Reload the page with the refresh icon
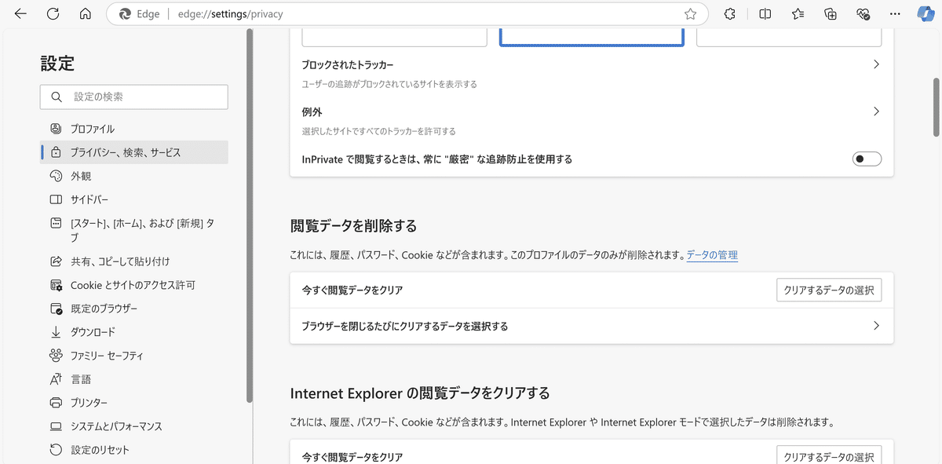The image size is (942, 464). pos(53,14)
